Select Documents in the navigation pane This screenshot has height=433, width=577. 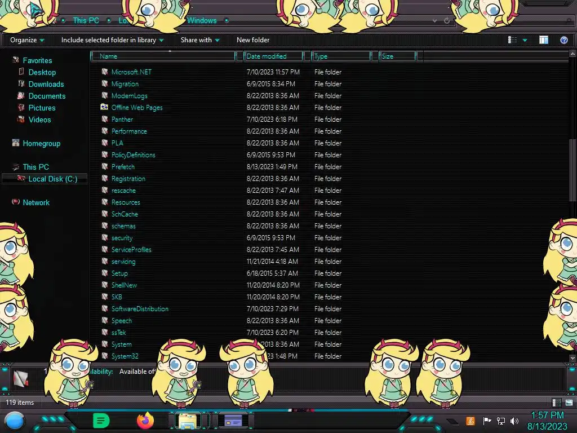point(47,96)
